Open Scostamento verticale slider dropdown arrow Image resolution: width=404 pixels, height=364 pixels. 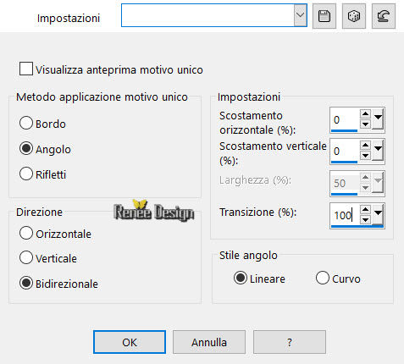click(x=378, y=150)
